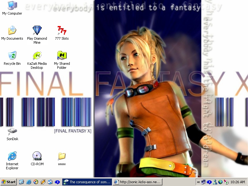This screenshot has width=248, height=186.
Task: Open the CD-ROM desktop shortcut
Action: 37,156
